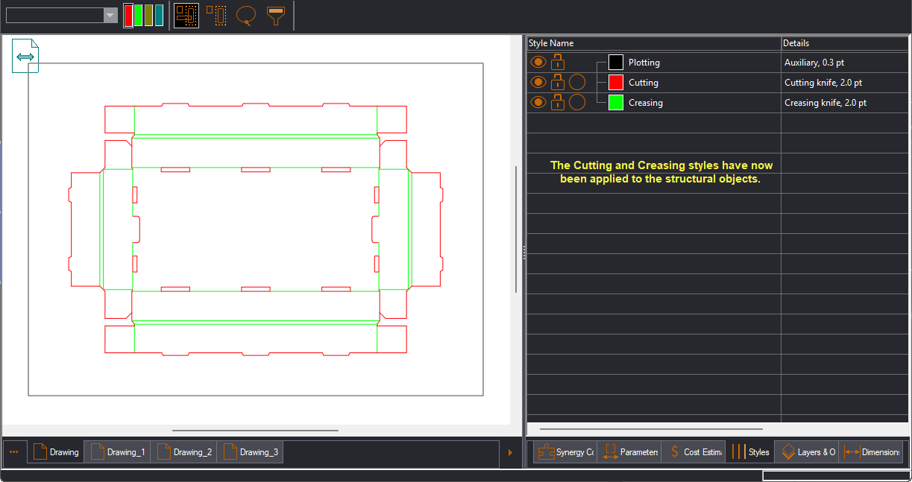This screenshot has height=482, width=912.
Task: Switch to the Drawing_2 tab
Action: (184, 452)
